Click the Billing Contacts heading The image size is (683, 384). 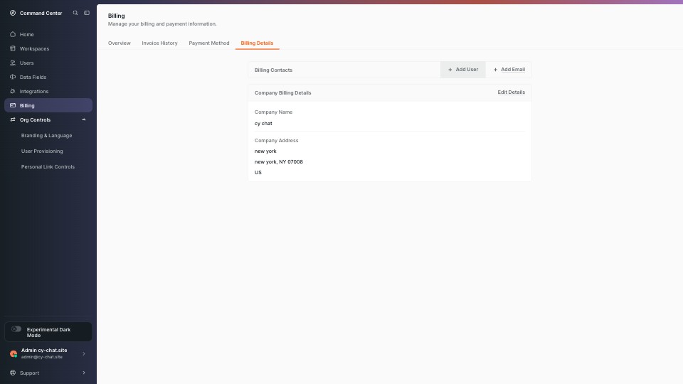tap(273, 70)
